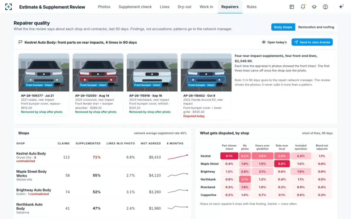Click Kestrel's 4 contradicted label
Image resolution: width=351 pixels, height=219 pixels.
(26, 159)
